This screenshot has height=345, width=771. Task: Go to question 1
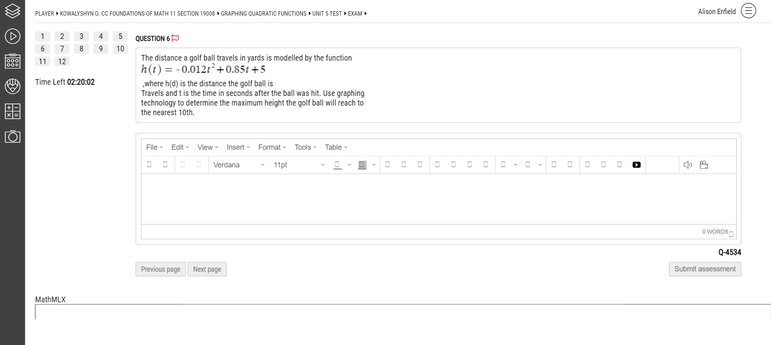tap(43, 36)
